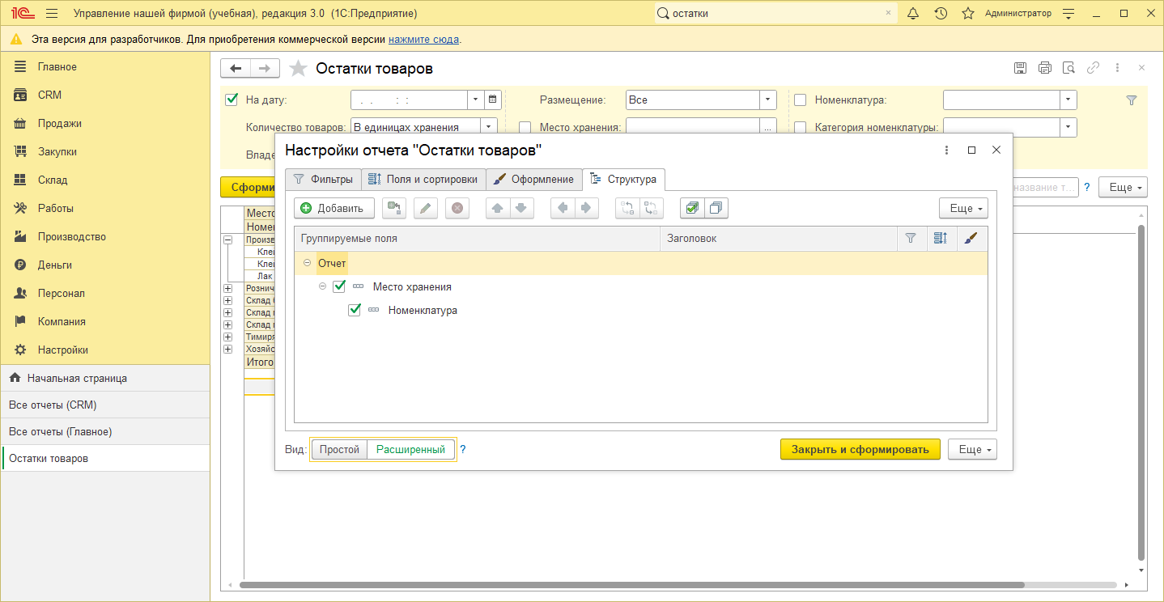
Task: Open history clock icon in title bar
Action: coord(941,13)
